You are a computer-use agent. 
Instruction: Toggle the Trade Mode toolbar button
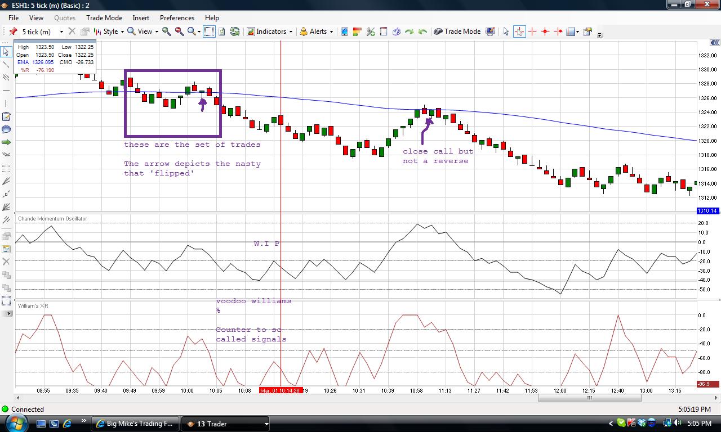tap(457, 31)
